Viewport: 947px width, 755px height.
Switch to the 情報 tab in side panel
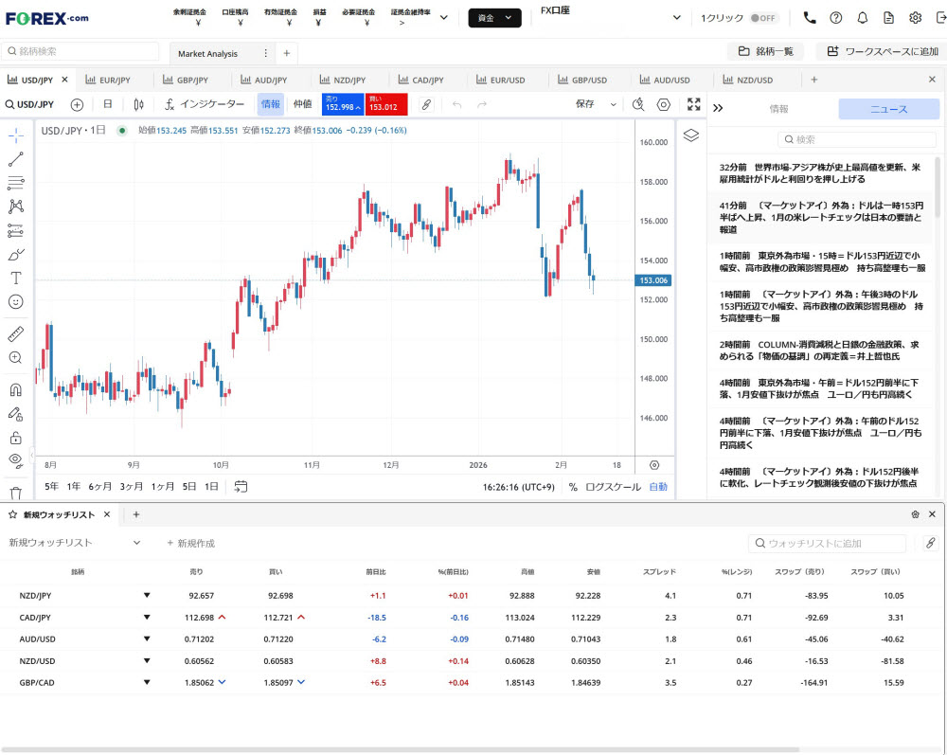(778, 109)
